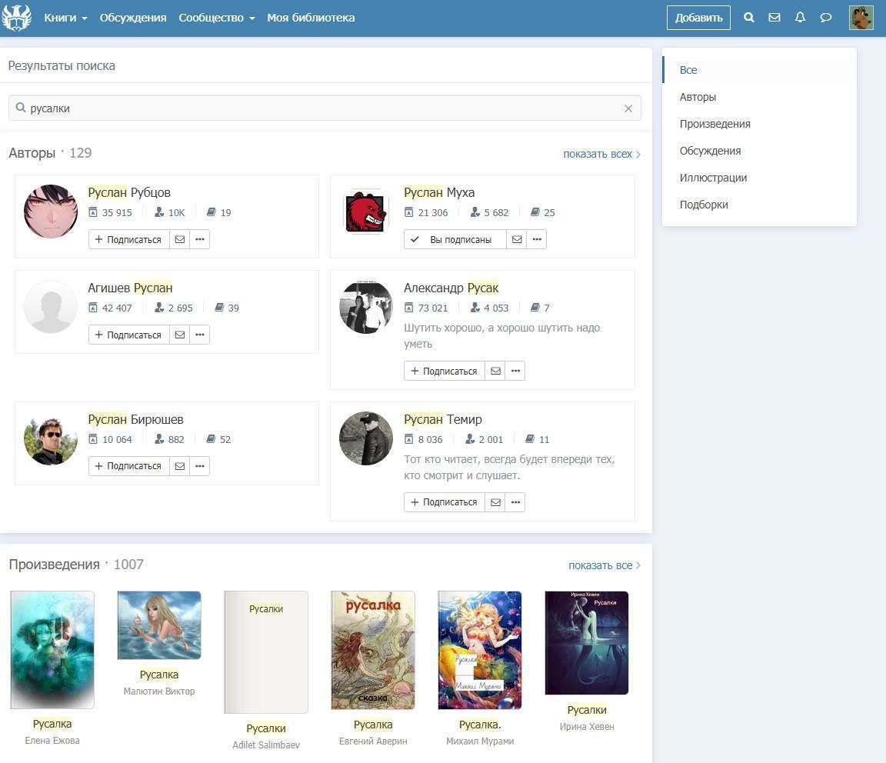
Task: Open the Русалка сказка book cover by Евгений Аверин
Action: click(x=373, y=650)
